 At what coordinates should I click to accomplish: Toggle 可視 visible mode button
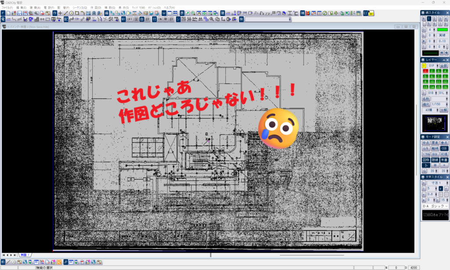[444, 154]
